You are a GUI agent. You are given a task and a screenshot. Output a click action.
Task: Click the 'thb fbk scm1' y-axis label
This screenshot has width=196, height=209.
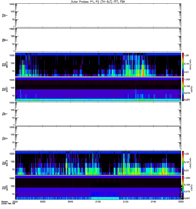pos(5,89)
